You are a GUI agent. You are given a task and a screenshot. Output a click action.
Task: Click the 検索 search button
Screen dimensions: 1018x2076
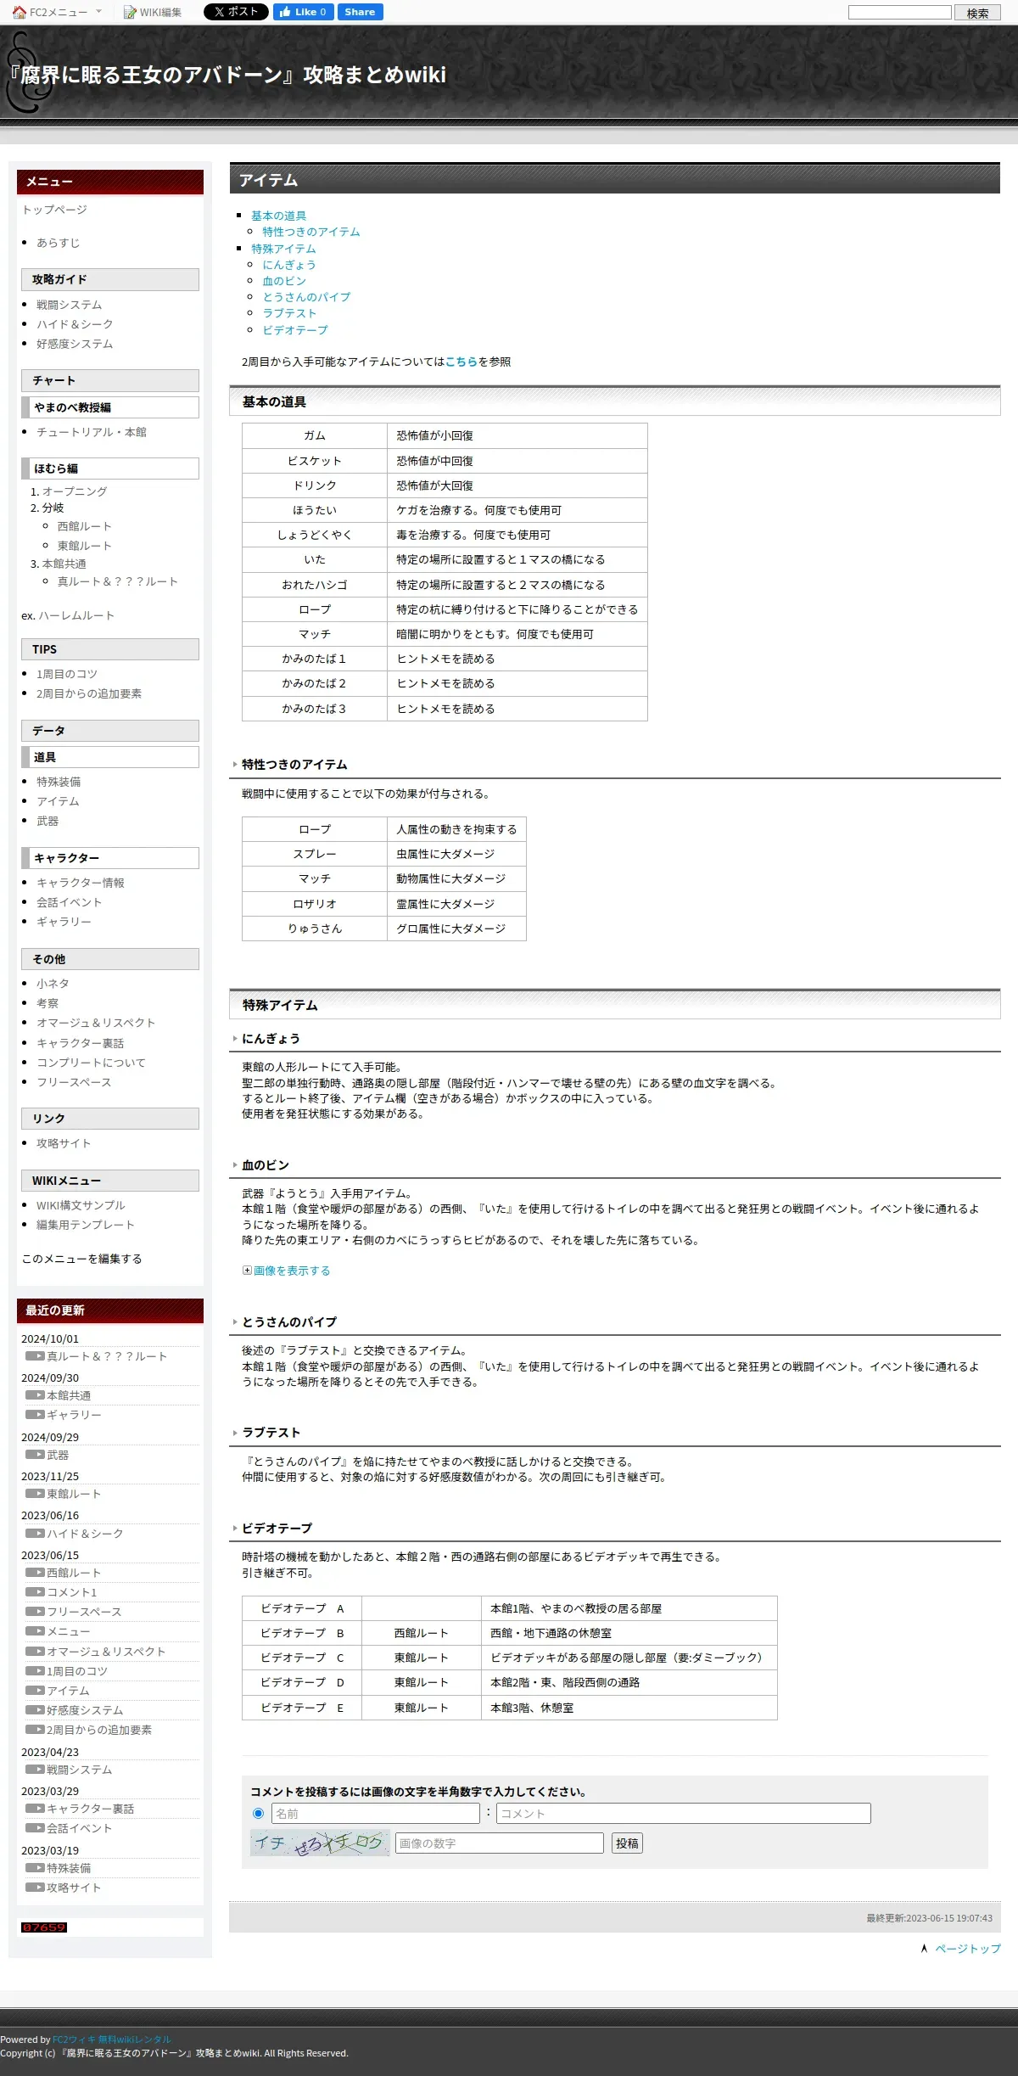[x=978, y=13]
